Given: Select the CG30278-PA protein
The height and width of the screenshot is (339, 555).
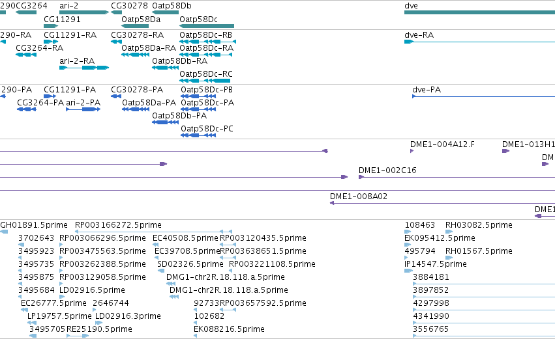Looking at the screenshot, I should 137,90.
